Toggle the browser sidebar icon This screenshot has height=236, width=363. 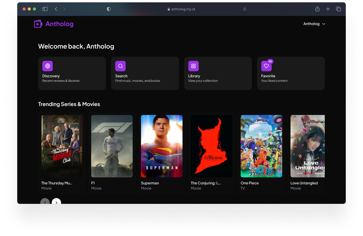[45, 9]
